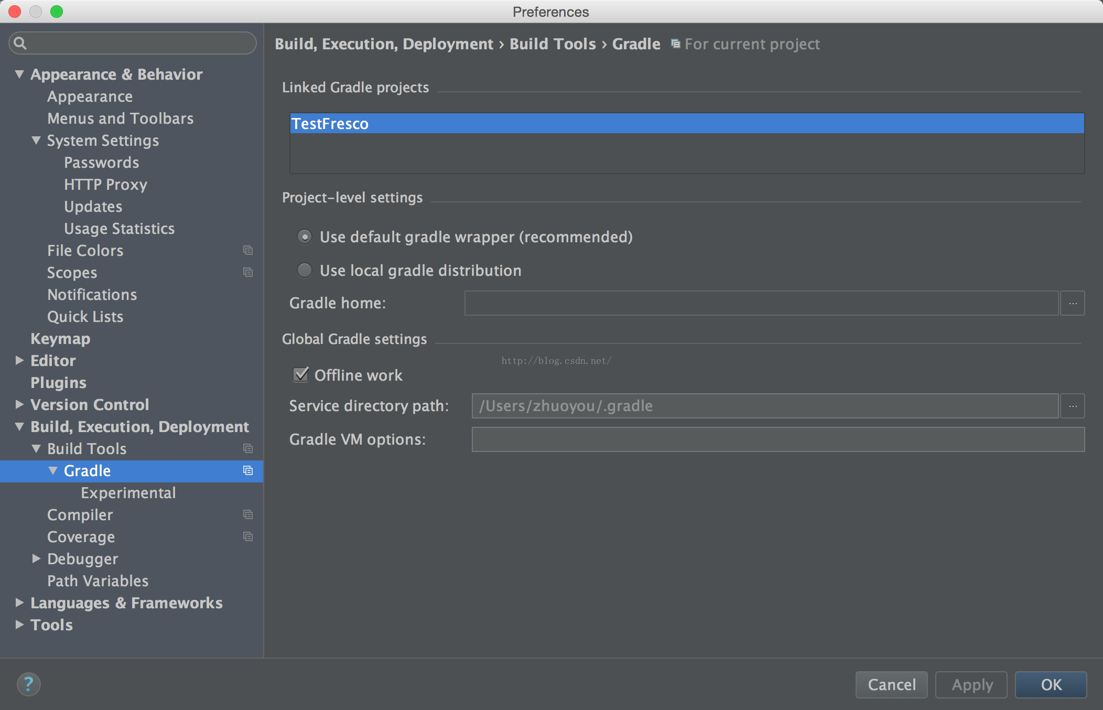
Task: Collapse System Settings tree node
Action: point(36,140)
